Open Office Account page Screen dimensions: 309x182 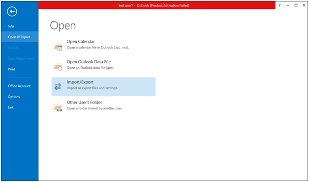click(x=19, y=86)
